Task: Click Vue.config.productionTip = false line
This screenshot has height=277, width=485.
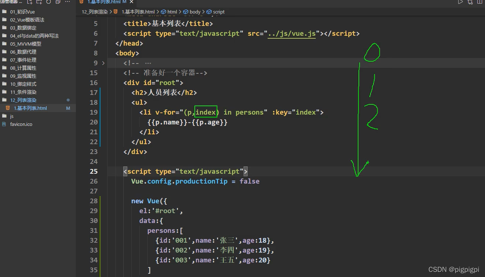Action: coord(195,181)
